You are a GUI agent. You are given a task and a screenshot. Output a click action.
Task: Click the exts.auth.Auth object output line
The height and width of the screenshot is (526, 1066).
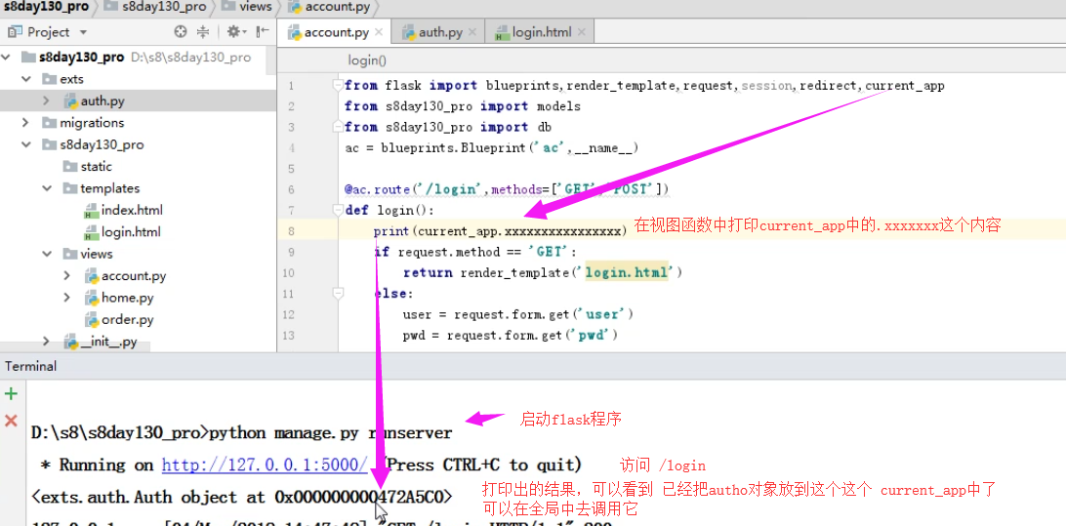241,497
